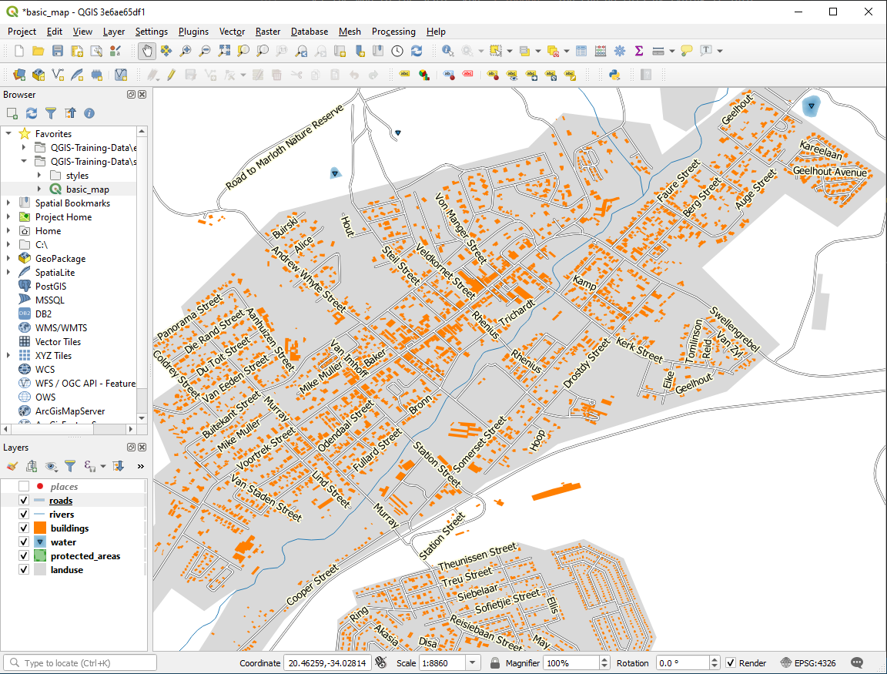Click the Zoom In magnifier tool
The image size is (887, 674).
pos(186,51)
